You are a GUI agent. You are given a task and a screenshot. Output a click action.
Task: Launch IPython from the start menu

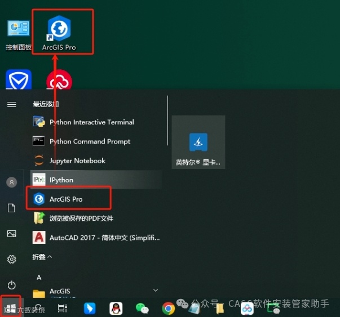pyautogui.click(x=96, y=180)
